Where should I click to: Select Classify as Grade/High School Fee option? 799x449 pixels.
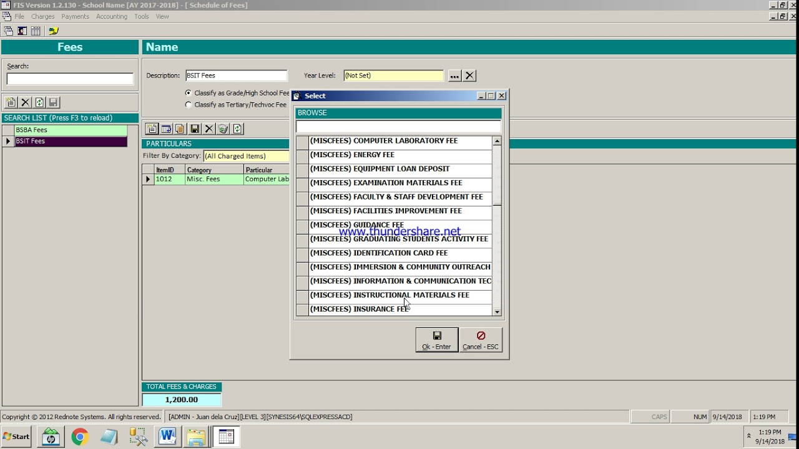tap(189, 93)
